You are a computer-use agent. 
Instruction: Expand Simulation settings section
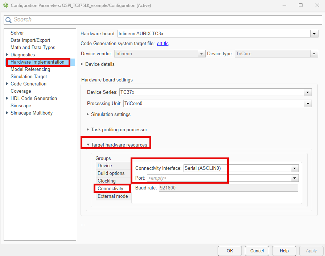pyautogui.click(x=88, y=114)
